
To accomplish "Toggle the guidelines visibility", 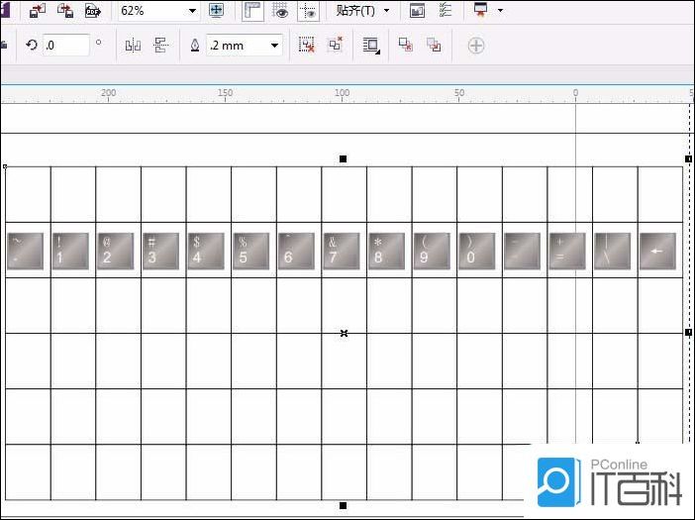I will coord(308,11).
